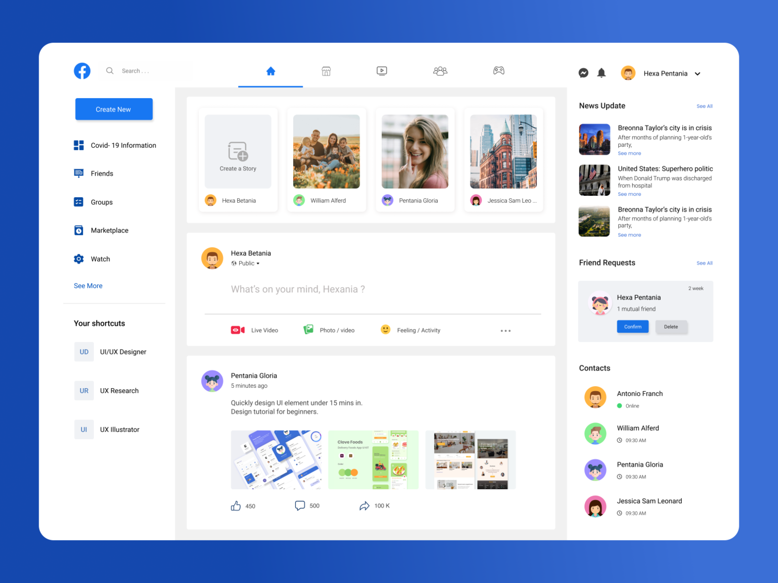Open the Public audience selector dropdown
This screenshot has height=583, width=778.
[246, 263]
